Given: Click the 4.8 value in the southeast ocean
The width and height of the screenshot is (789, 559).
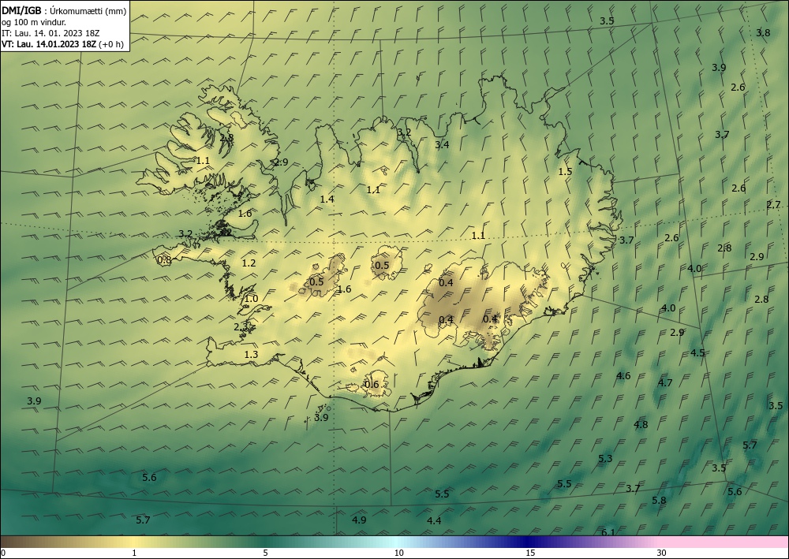Looking at the screenshot, I should tap(641, 425).
